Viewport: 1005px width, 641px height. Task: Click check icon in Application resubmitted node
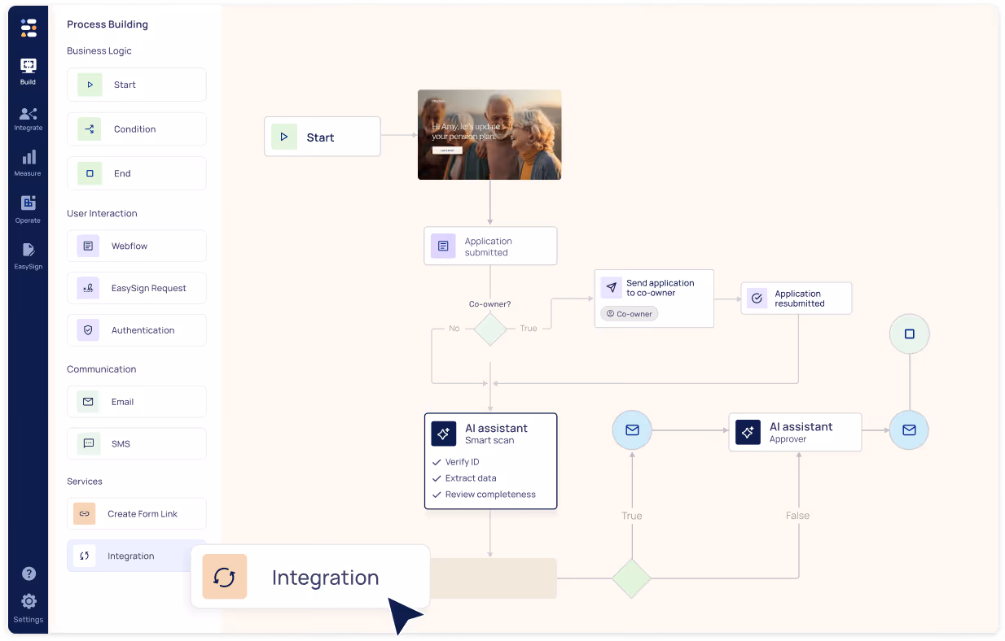tap(757, 299)
